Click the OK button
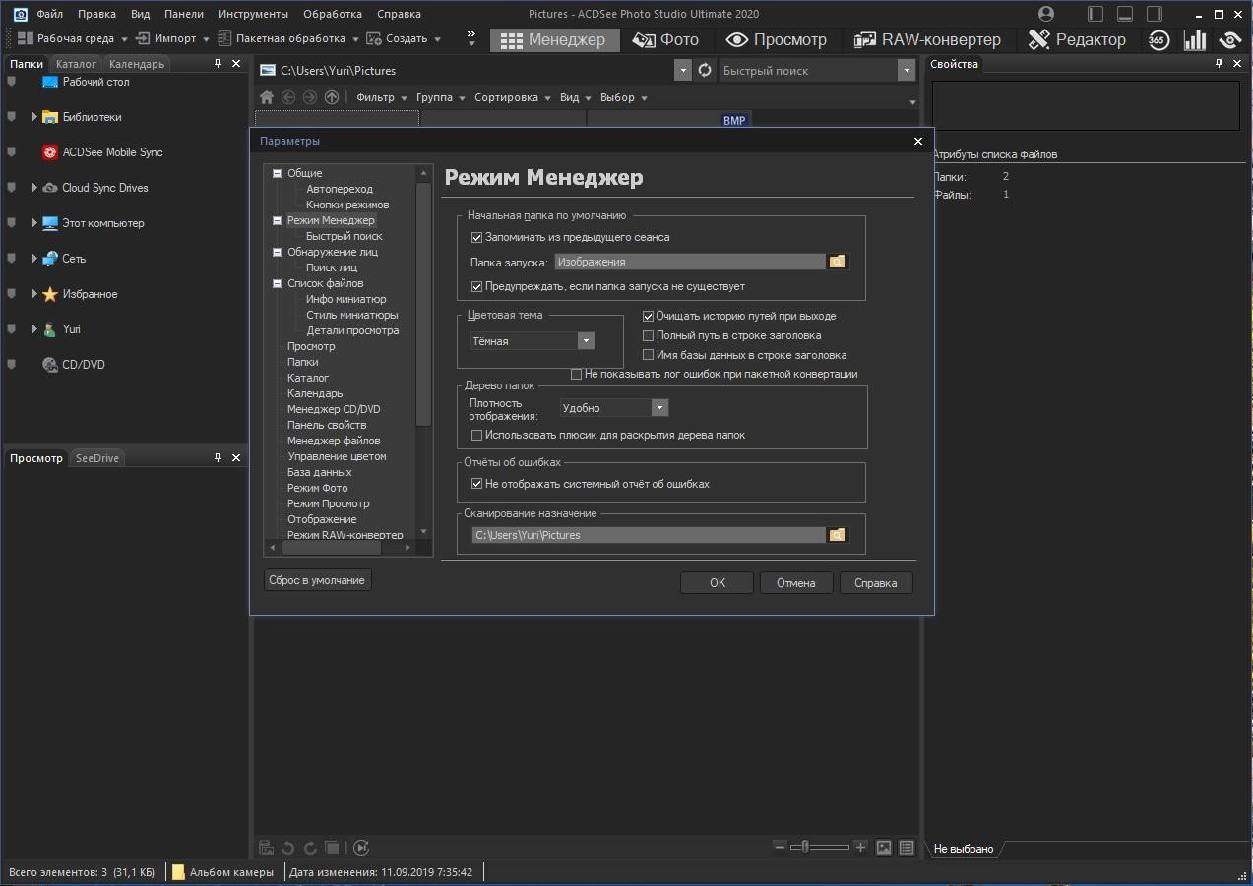The image size is (1253, 886). point(718,583)
